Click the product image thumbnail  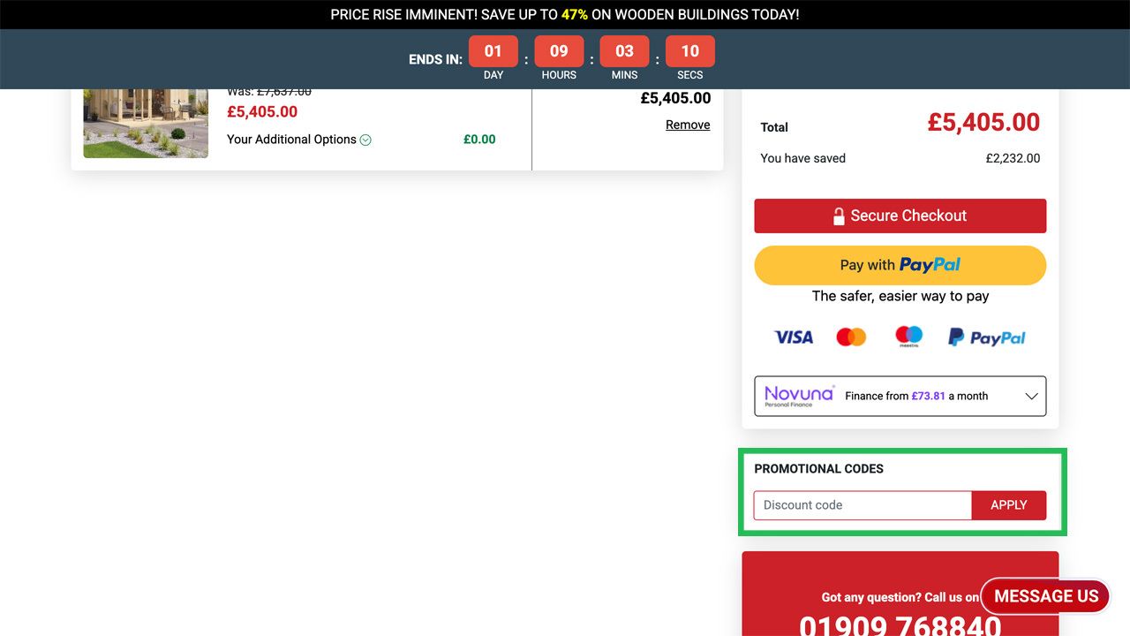[145, 122]
